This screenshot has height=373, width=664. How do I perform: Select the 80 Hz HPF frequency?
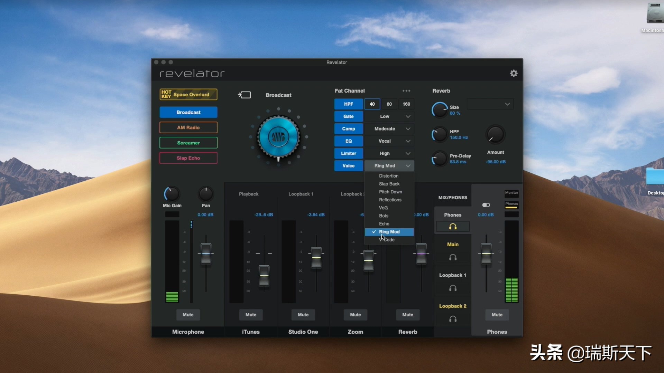pyautogui.click(x=389, y=104)
